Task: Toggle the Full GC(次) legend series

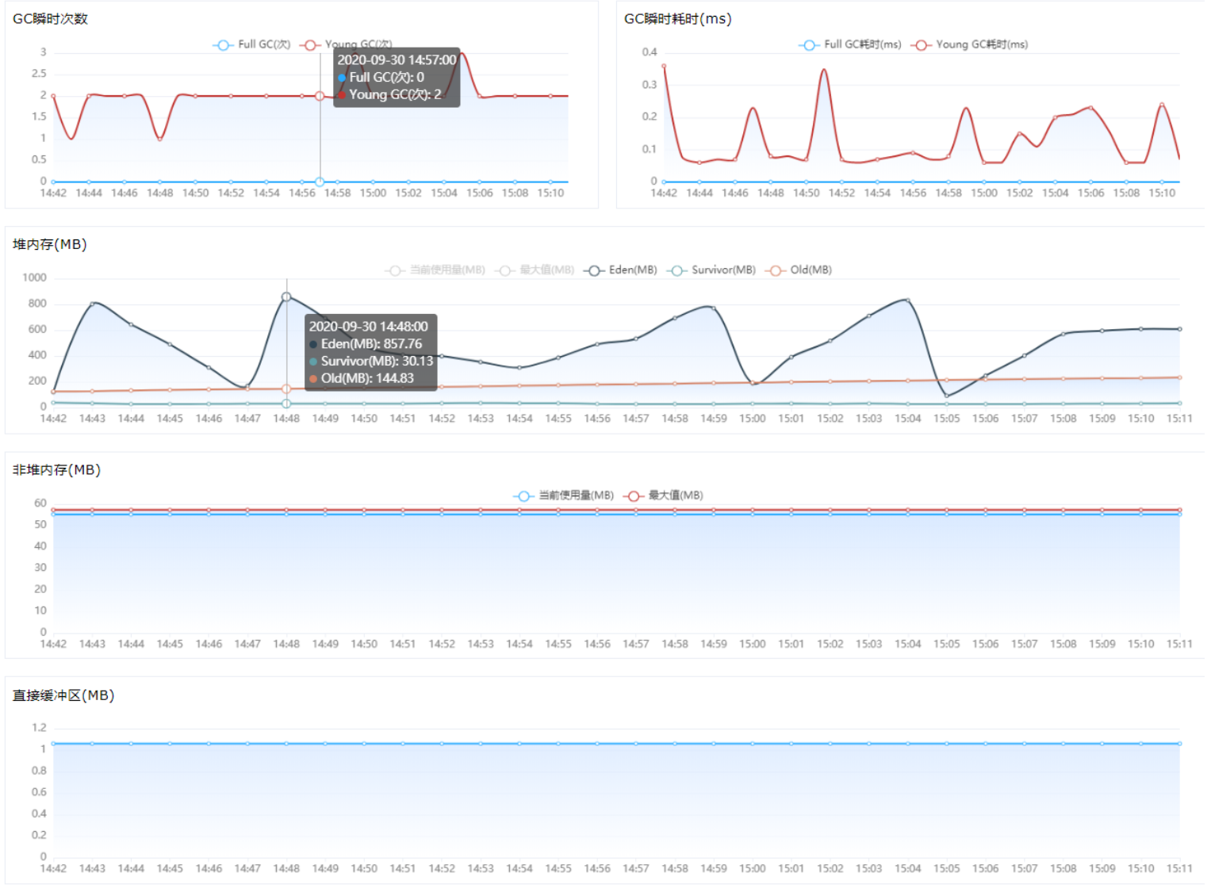Action: (x=252, y=44)
